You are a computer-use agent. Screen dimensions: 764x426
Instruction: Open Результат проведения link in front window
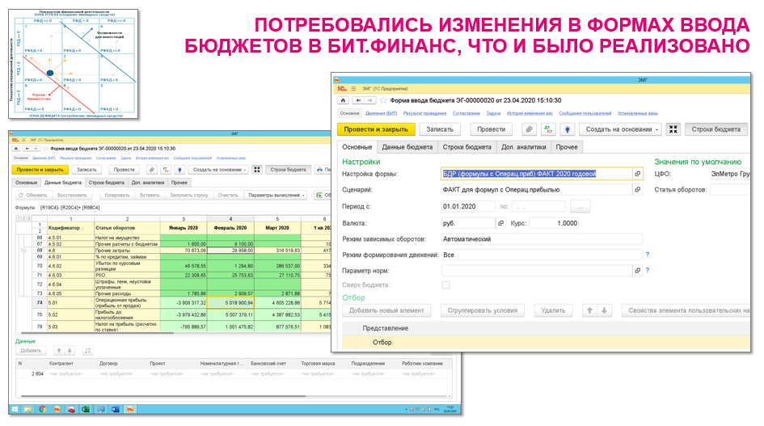tap(424, 113)
